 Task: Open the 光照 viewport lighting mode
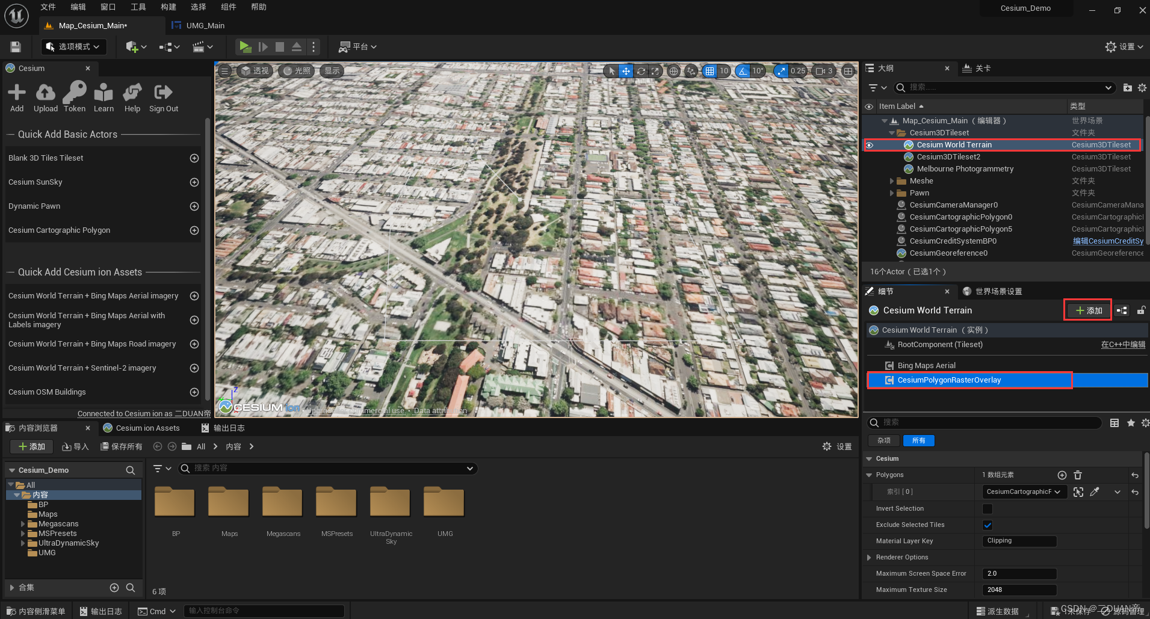pyautogui.click(x=296, y=70)
